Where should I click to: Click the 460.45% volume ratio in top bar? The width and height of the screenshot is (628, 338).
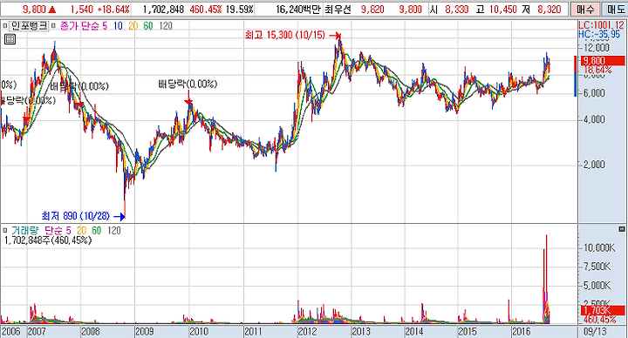206,10
